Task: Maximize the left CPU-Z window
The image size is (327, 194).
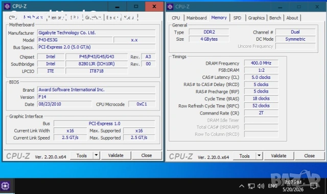Action: [136, 7]
